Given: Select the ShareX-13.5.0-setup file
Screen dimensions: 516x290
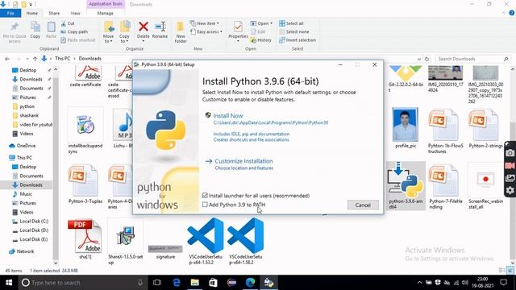Looking at the screenshot, I should point(126,242).
